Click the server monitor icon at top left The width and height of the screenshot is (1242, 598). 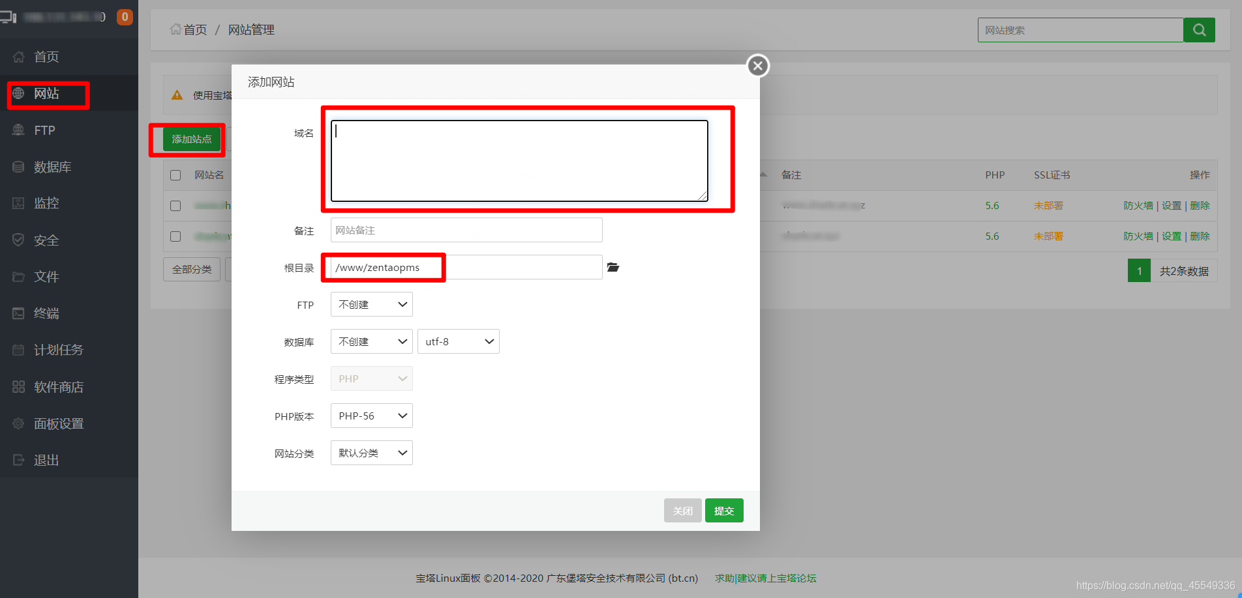[8, 17]
